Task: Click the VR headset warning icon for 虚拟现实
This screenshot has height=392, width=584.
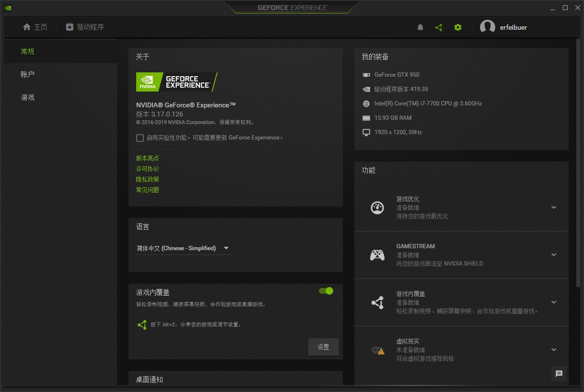Action: [x=378, y=350]
